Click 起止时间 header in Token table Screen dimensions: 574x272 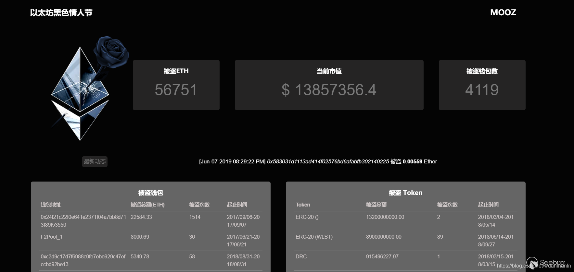pos(488,205)
